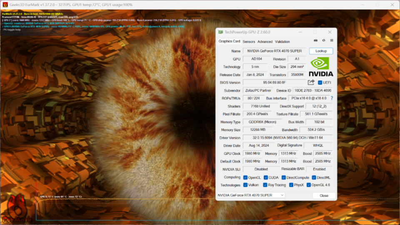Click the Lookup button
The image size is (400, 225).
point(321,51)
